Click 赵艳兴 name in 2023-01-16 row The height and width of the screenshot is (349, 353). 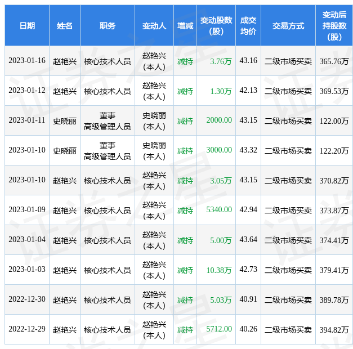(65, 61)
